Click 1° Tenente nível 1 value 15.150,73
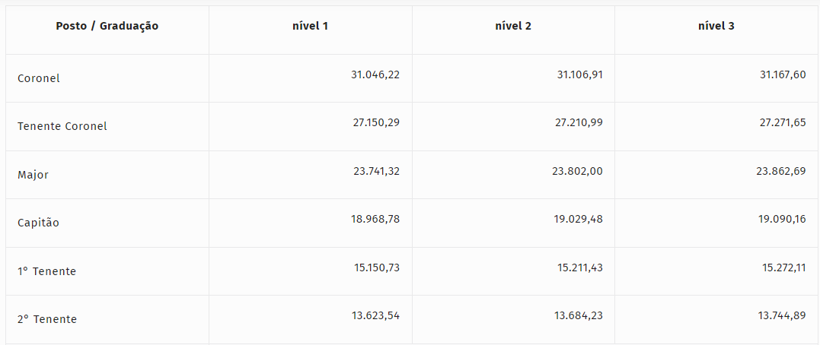Screen dimensions: 820x345 click(x=376, y=267)
